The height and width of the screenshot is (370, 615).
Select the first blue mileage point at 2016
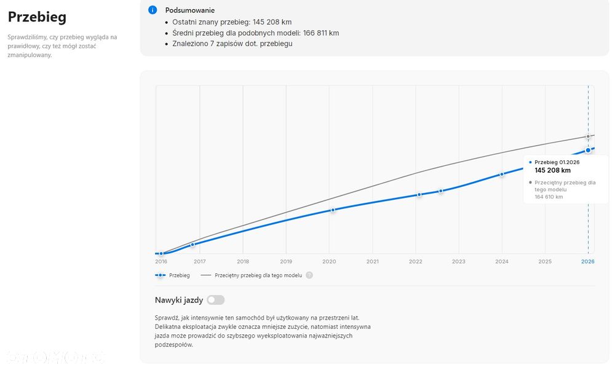[161, 254]
